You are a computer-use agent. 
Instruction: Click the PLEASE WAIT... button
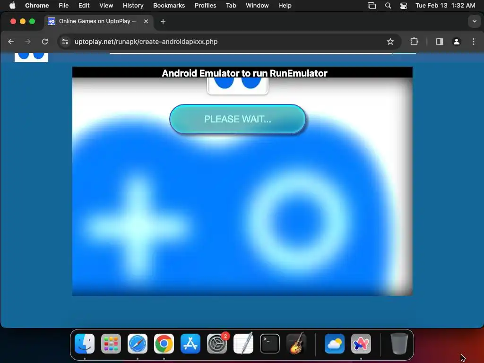coord(237,119)
